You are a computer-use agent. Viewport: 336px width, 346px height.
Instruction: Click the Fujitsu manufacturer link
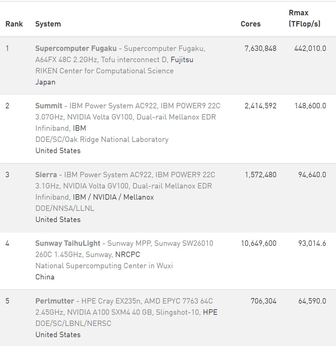[182, 60]
